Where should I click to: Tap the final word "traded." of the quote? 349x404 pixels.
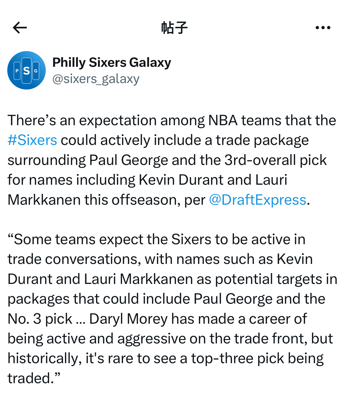click(x=34, y=378)
